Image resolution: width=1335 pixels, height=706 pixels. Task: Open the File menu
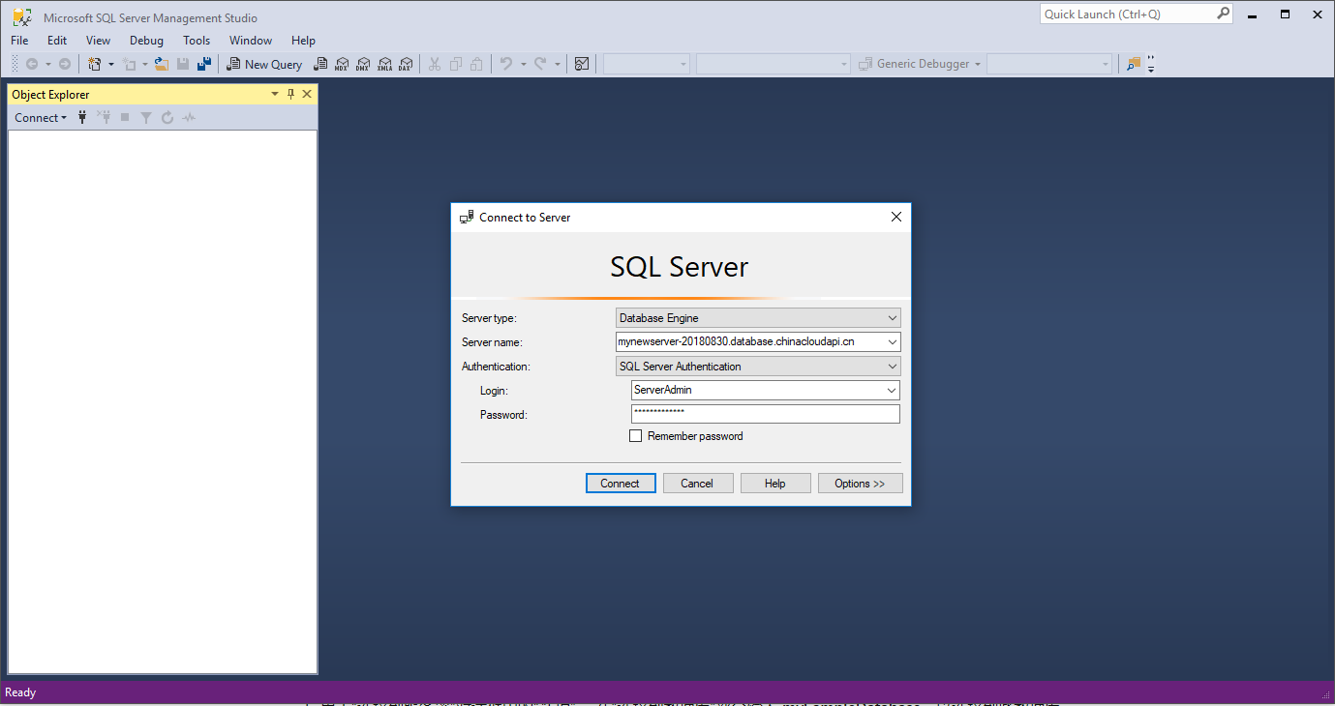[x=19, y=41]
